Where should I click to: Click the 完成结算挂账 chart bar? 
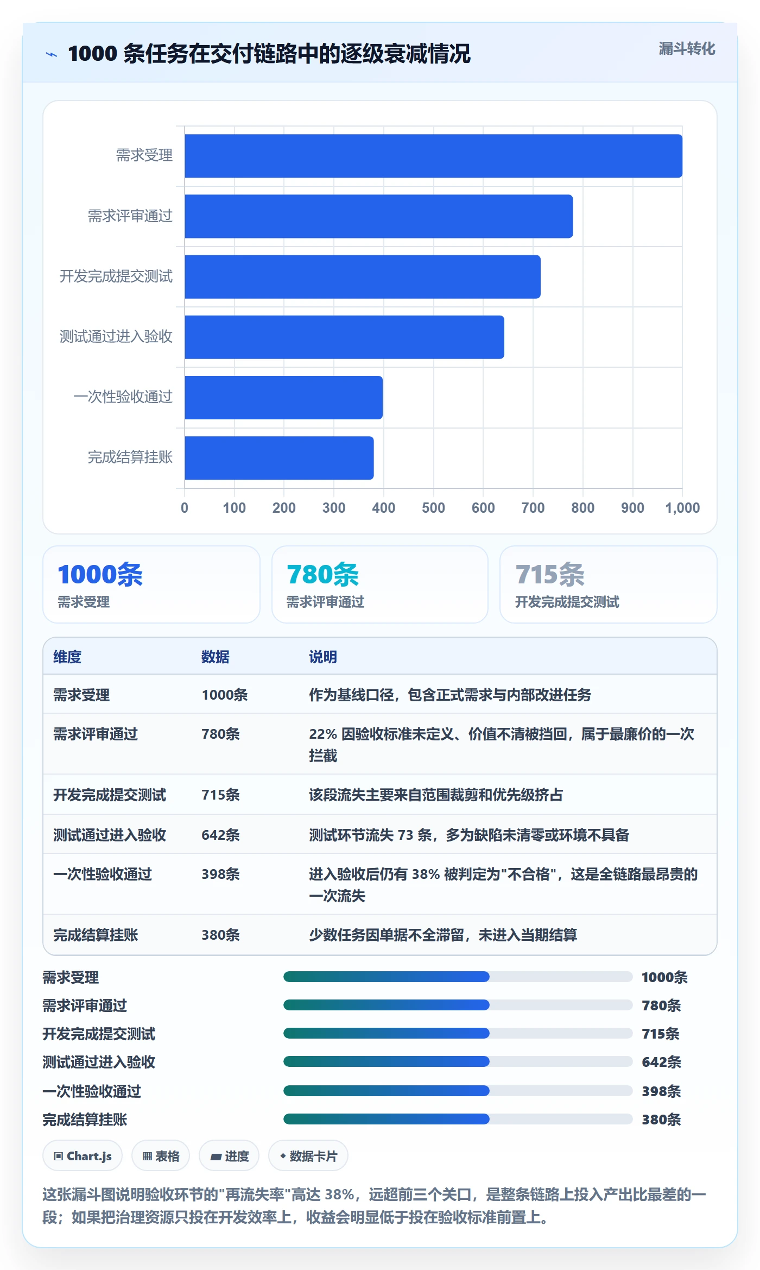coord(279,458)
